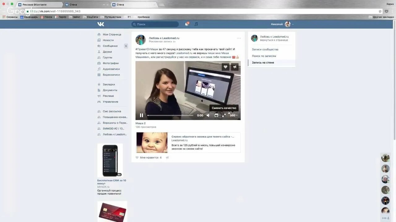
Task: Open the Николай profile dropdown
Action: coord(282,24)
